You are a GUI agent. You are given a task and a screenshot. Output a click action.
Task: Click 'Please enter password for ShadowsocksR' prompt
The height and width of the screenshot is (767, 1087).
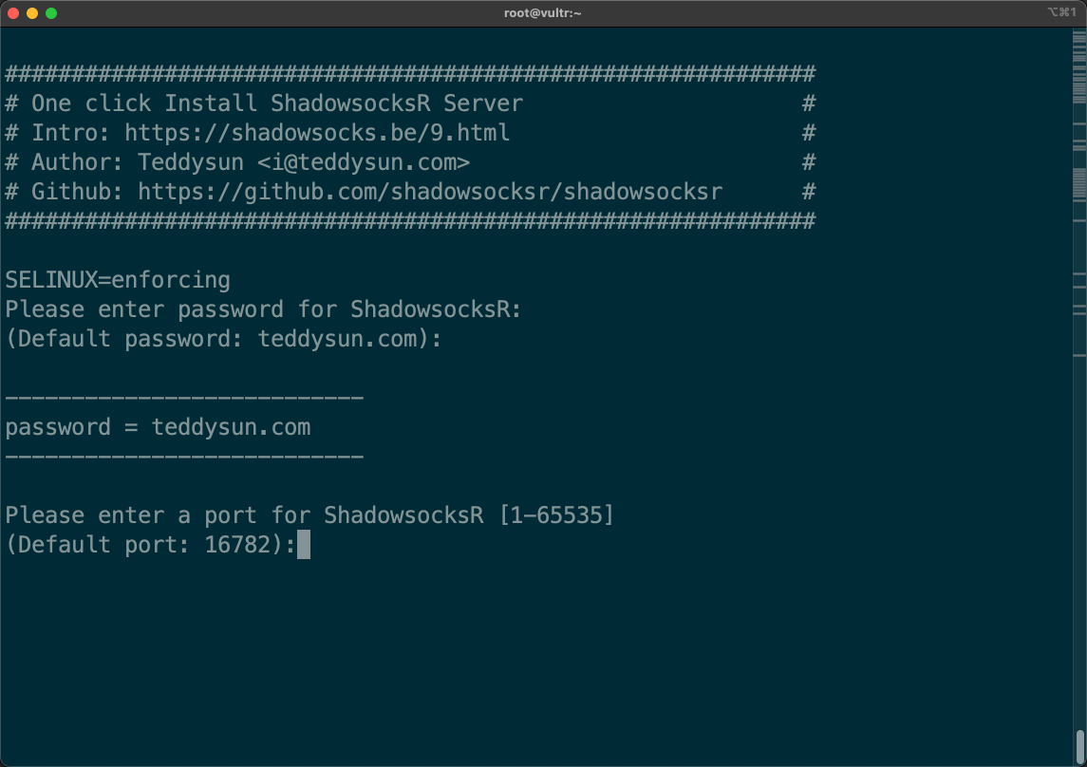pos(263,309)
